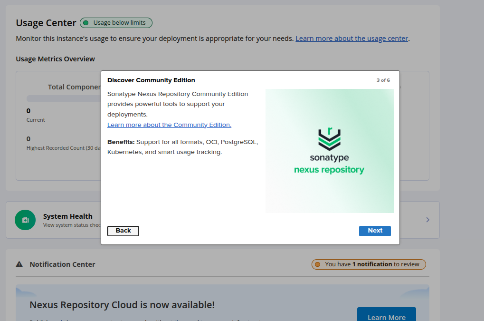Image resolution: width=484 pixels, height=321 pixels.
Task: Click the "sonatype nexus repository" logo text
Action: tap(329, 164)
